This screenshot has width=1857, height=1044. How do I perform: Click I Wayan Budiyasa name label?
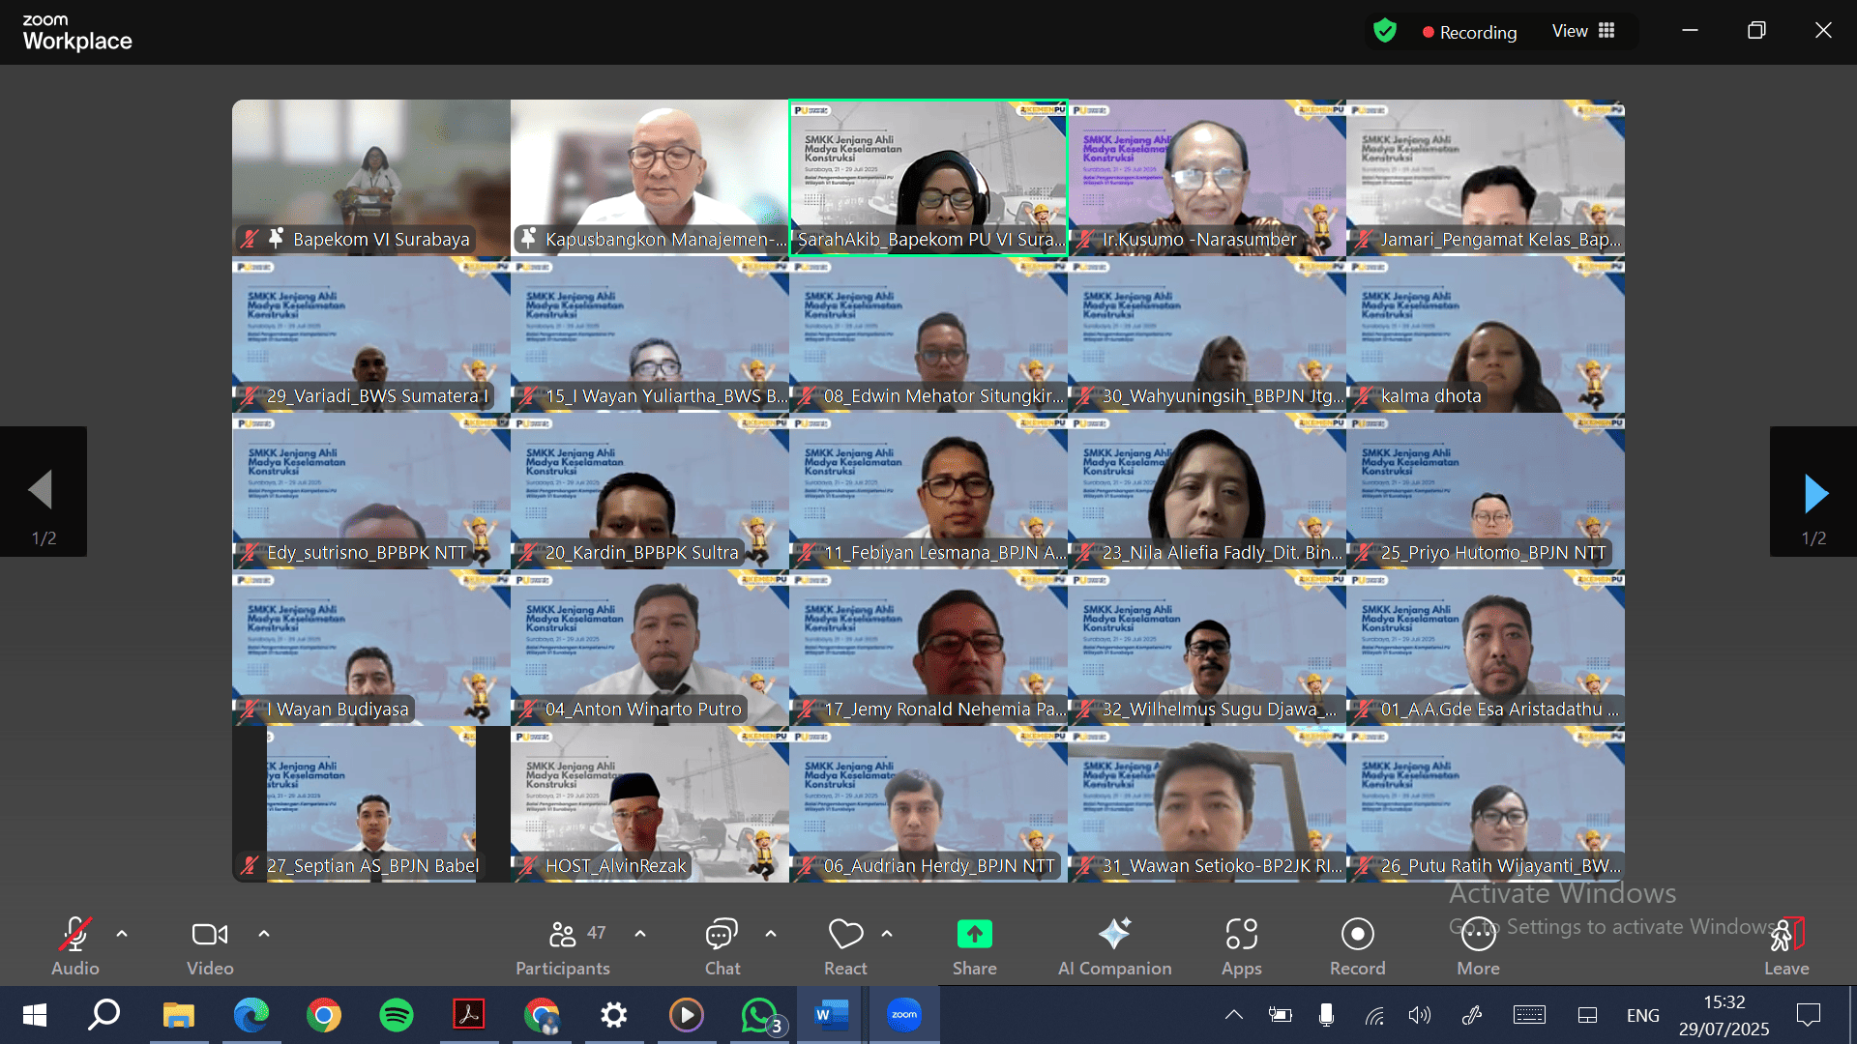point(338,709)
